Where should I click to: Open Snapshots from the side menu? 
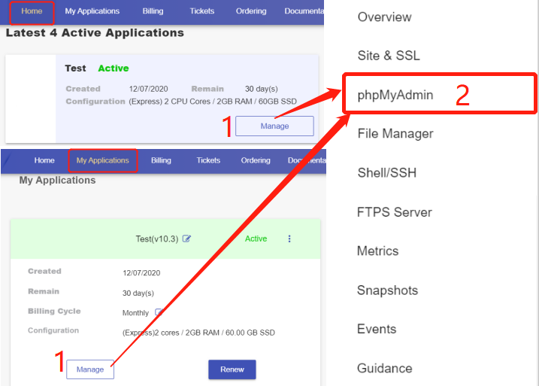pyautogui.click(x=387, y=290)
